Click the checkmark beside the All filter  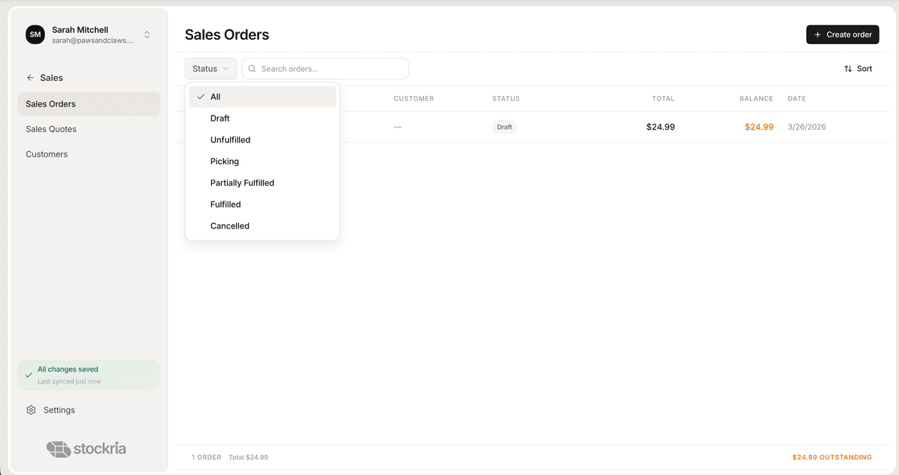[x=200, y=96]
